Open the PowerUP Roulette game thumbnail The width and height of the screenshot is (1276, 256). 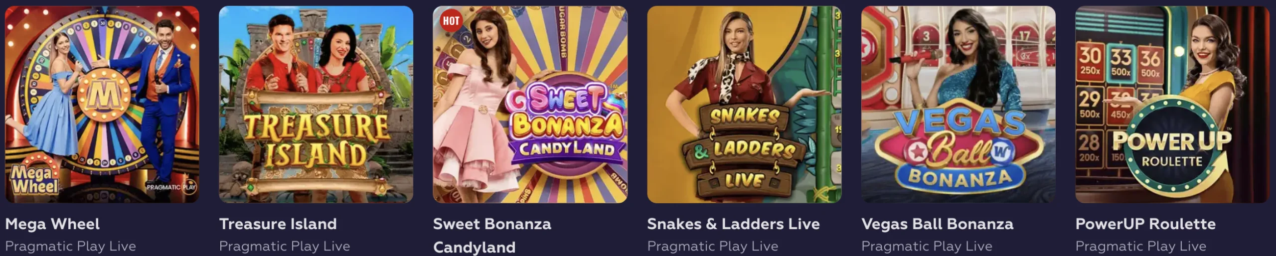click(1172, 105)
